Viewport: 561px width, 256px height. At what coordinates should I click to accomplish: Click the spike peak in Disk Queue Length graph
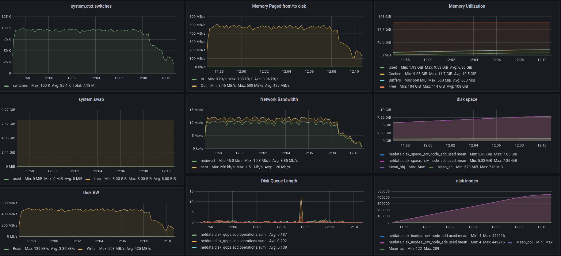pyautogui.click(x=301, y=198)
